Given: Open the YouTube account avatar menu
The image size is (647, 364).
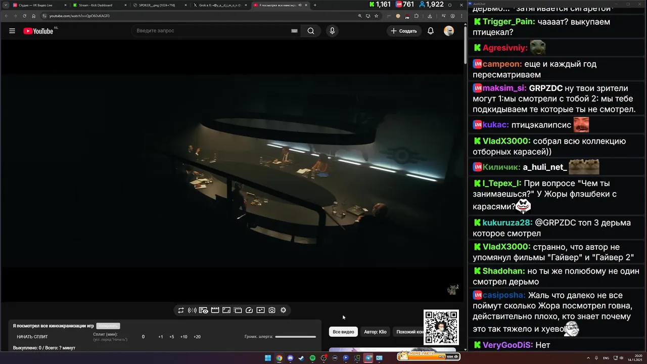Looking at the screenshot, I should (x=449, y=31).
